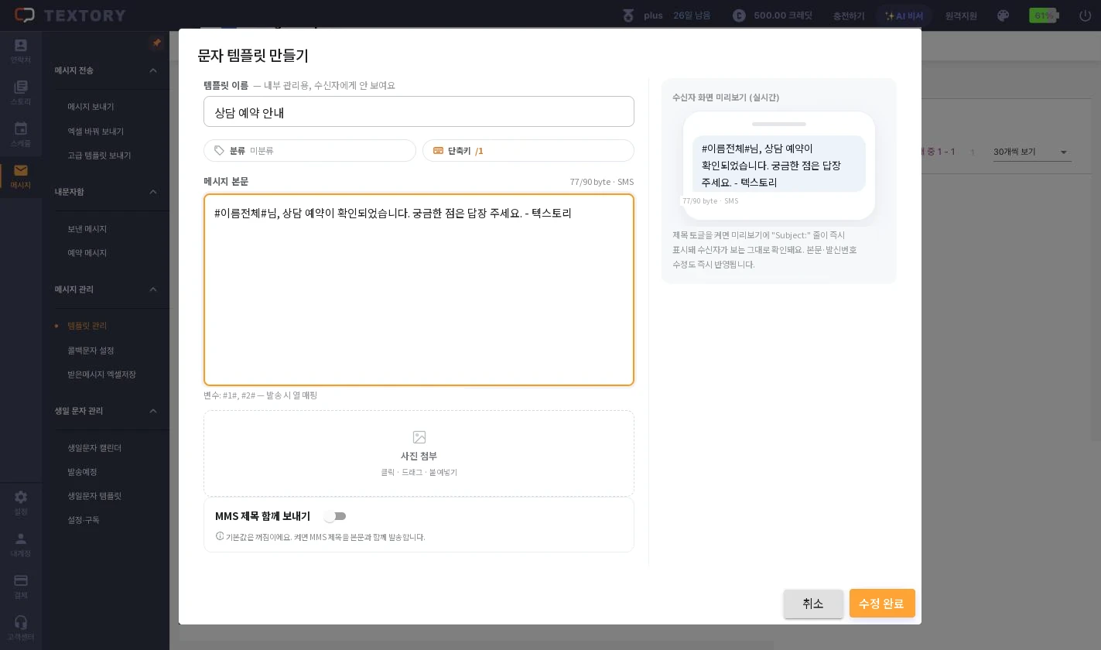Image resolution: width=1101 pixels, height=650 pixels.
Task: Open the 연락처 contacts sidebar icon
Action: point(21,50)
